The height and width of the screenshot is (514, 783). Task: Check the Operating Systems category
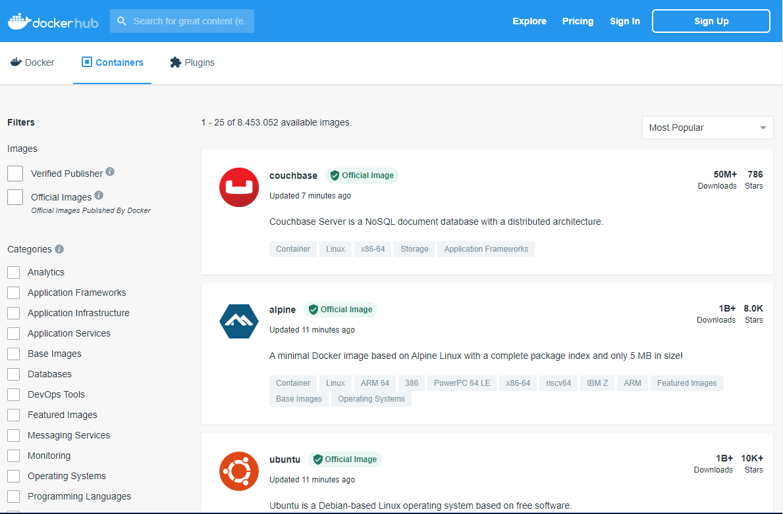point(13,476)
